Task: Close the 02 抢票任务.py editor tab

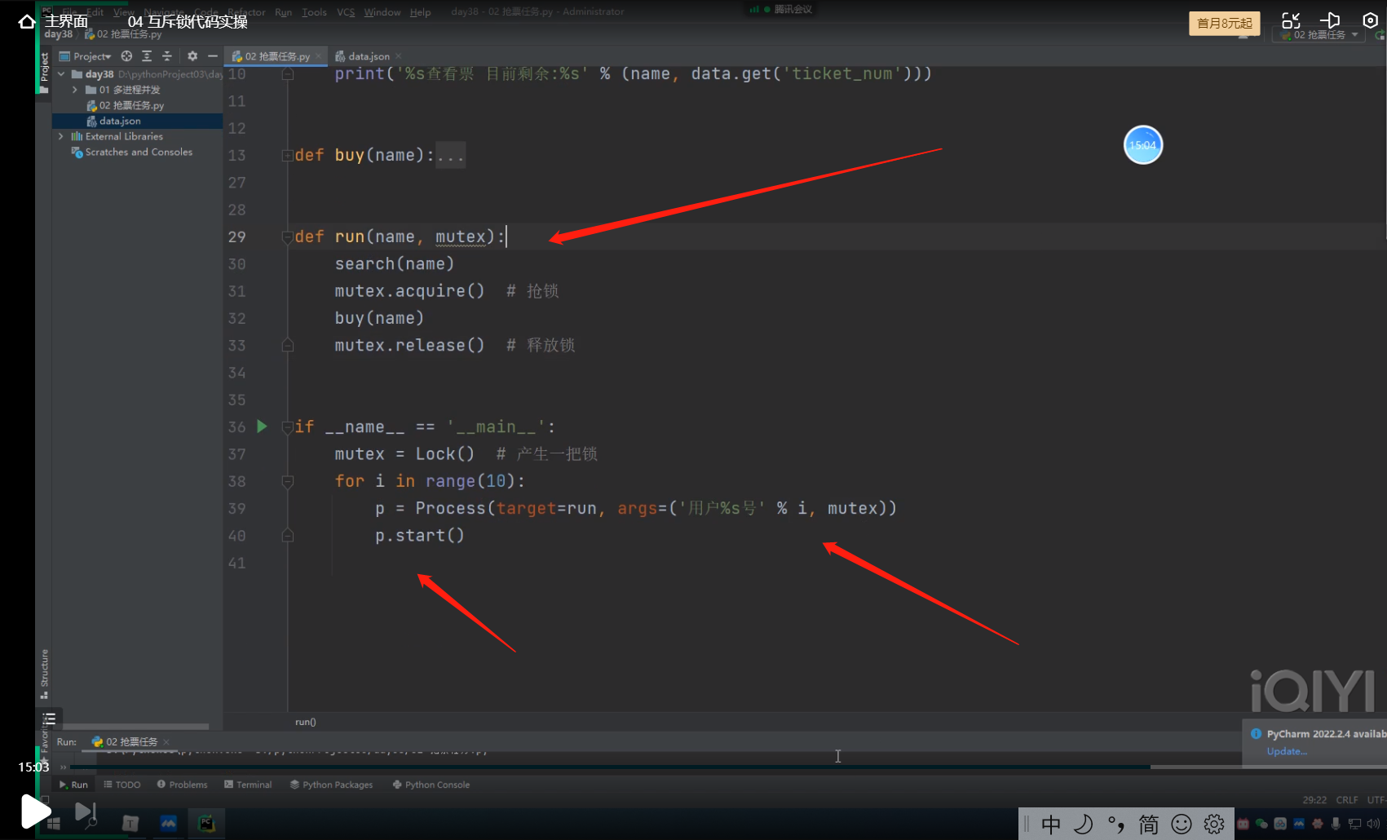Action: point(319,56)
